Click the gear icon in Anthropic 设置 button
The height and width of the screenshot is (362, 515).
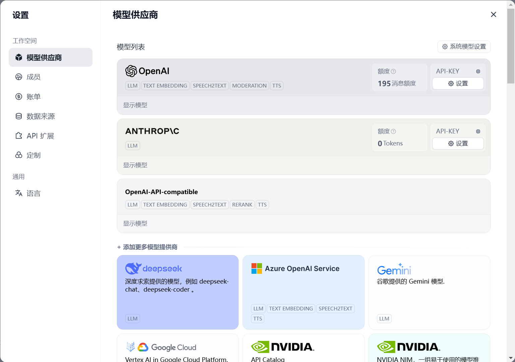tap(451, 143)
